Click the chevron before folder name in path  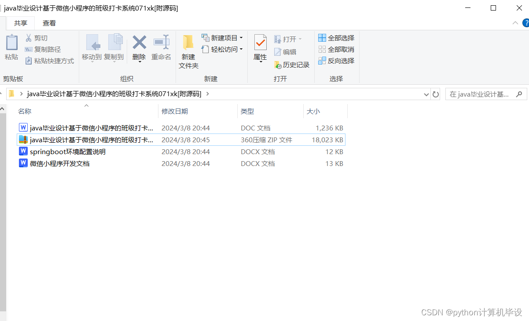[21, 94]
